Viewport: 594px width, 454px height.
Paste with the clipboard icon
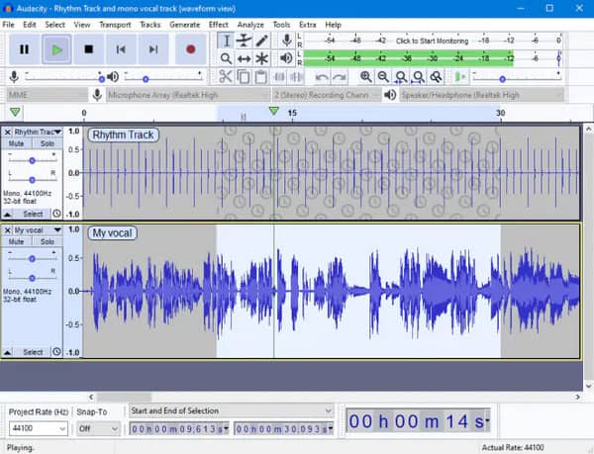(x=260, y=77)
